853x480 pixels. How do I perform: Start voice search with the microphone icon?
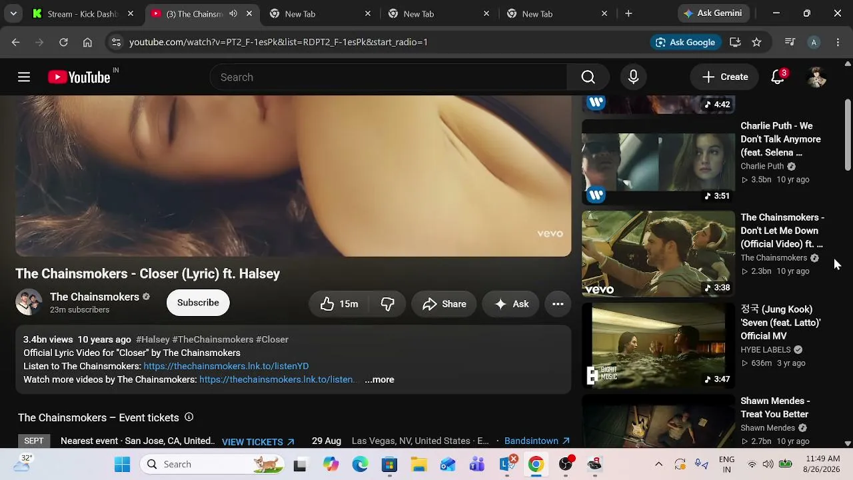click(x=633, y=77)
